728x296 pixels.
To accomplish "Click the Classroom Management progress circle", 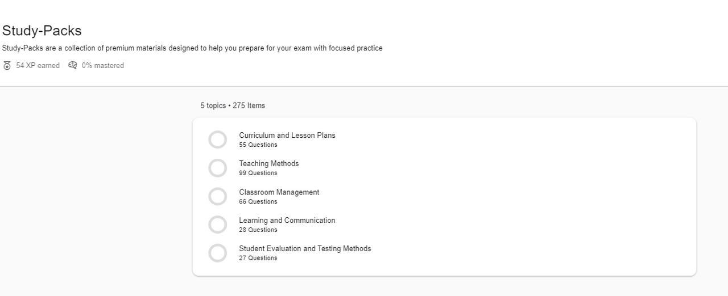I will 217,196.
